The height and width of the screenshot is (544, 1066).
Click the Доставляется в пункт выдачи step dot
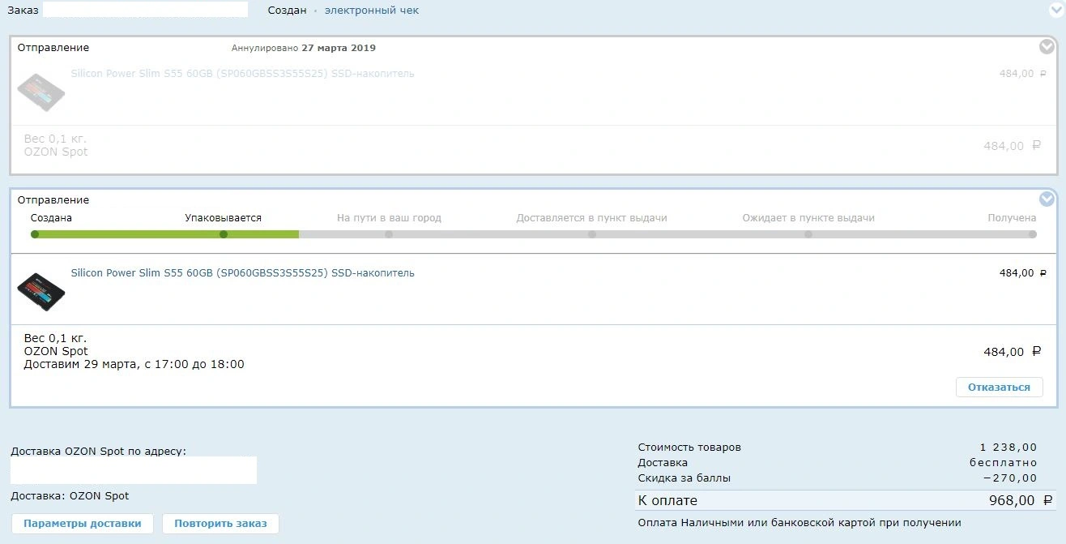[592, 234]
